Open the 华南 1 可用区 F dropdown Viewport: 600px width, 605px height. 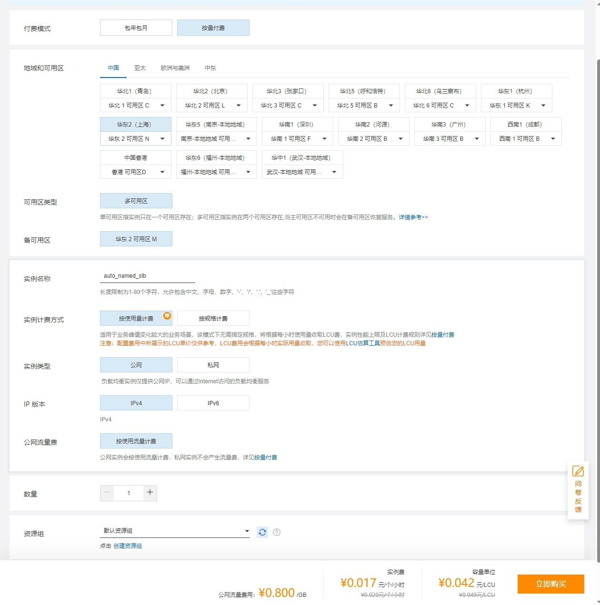tap(298, 138)
